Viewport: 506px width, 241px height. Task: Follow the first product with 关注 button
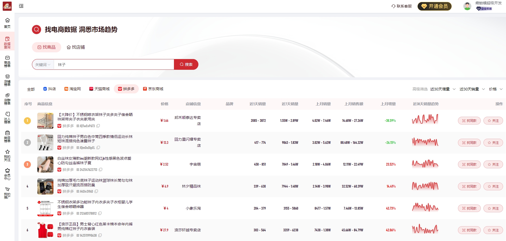tap(493, 121)
